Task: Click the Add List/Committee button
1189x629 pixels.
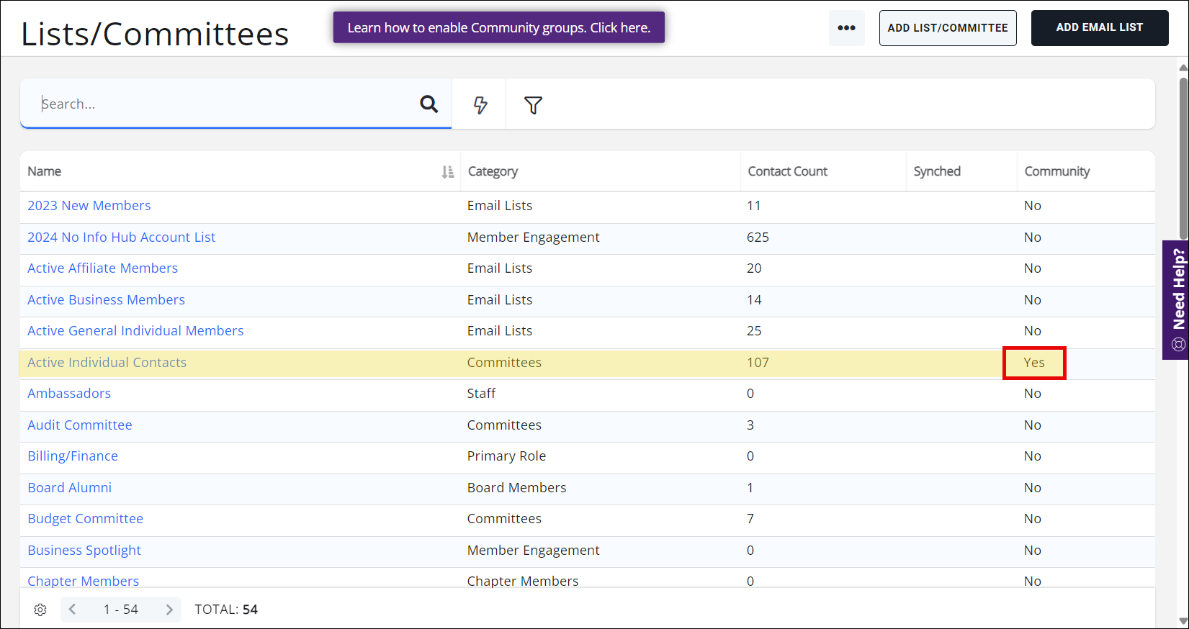Action: coord(947,28)
